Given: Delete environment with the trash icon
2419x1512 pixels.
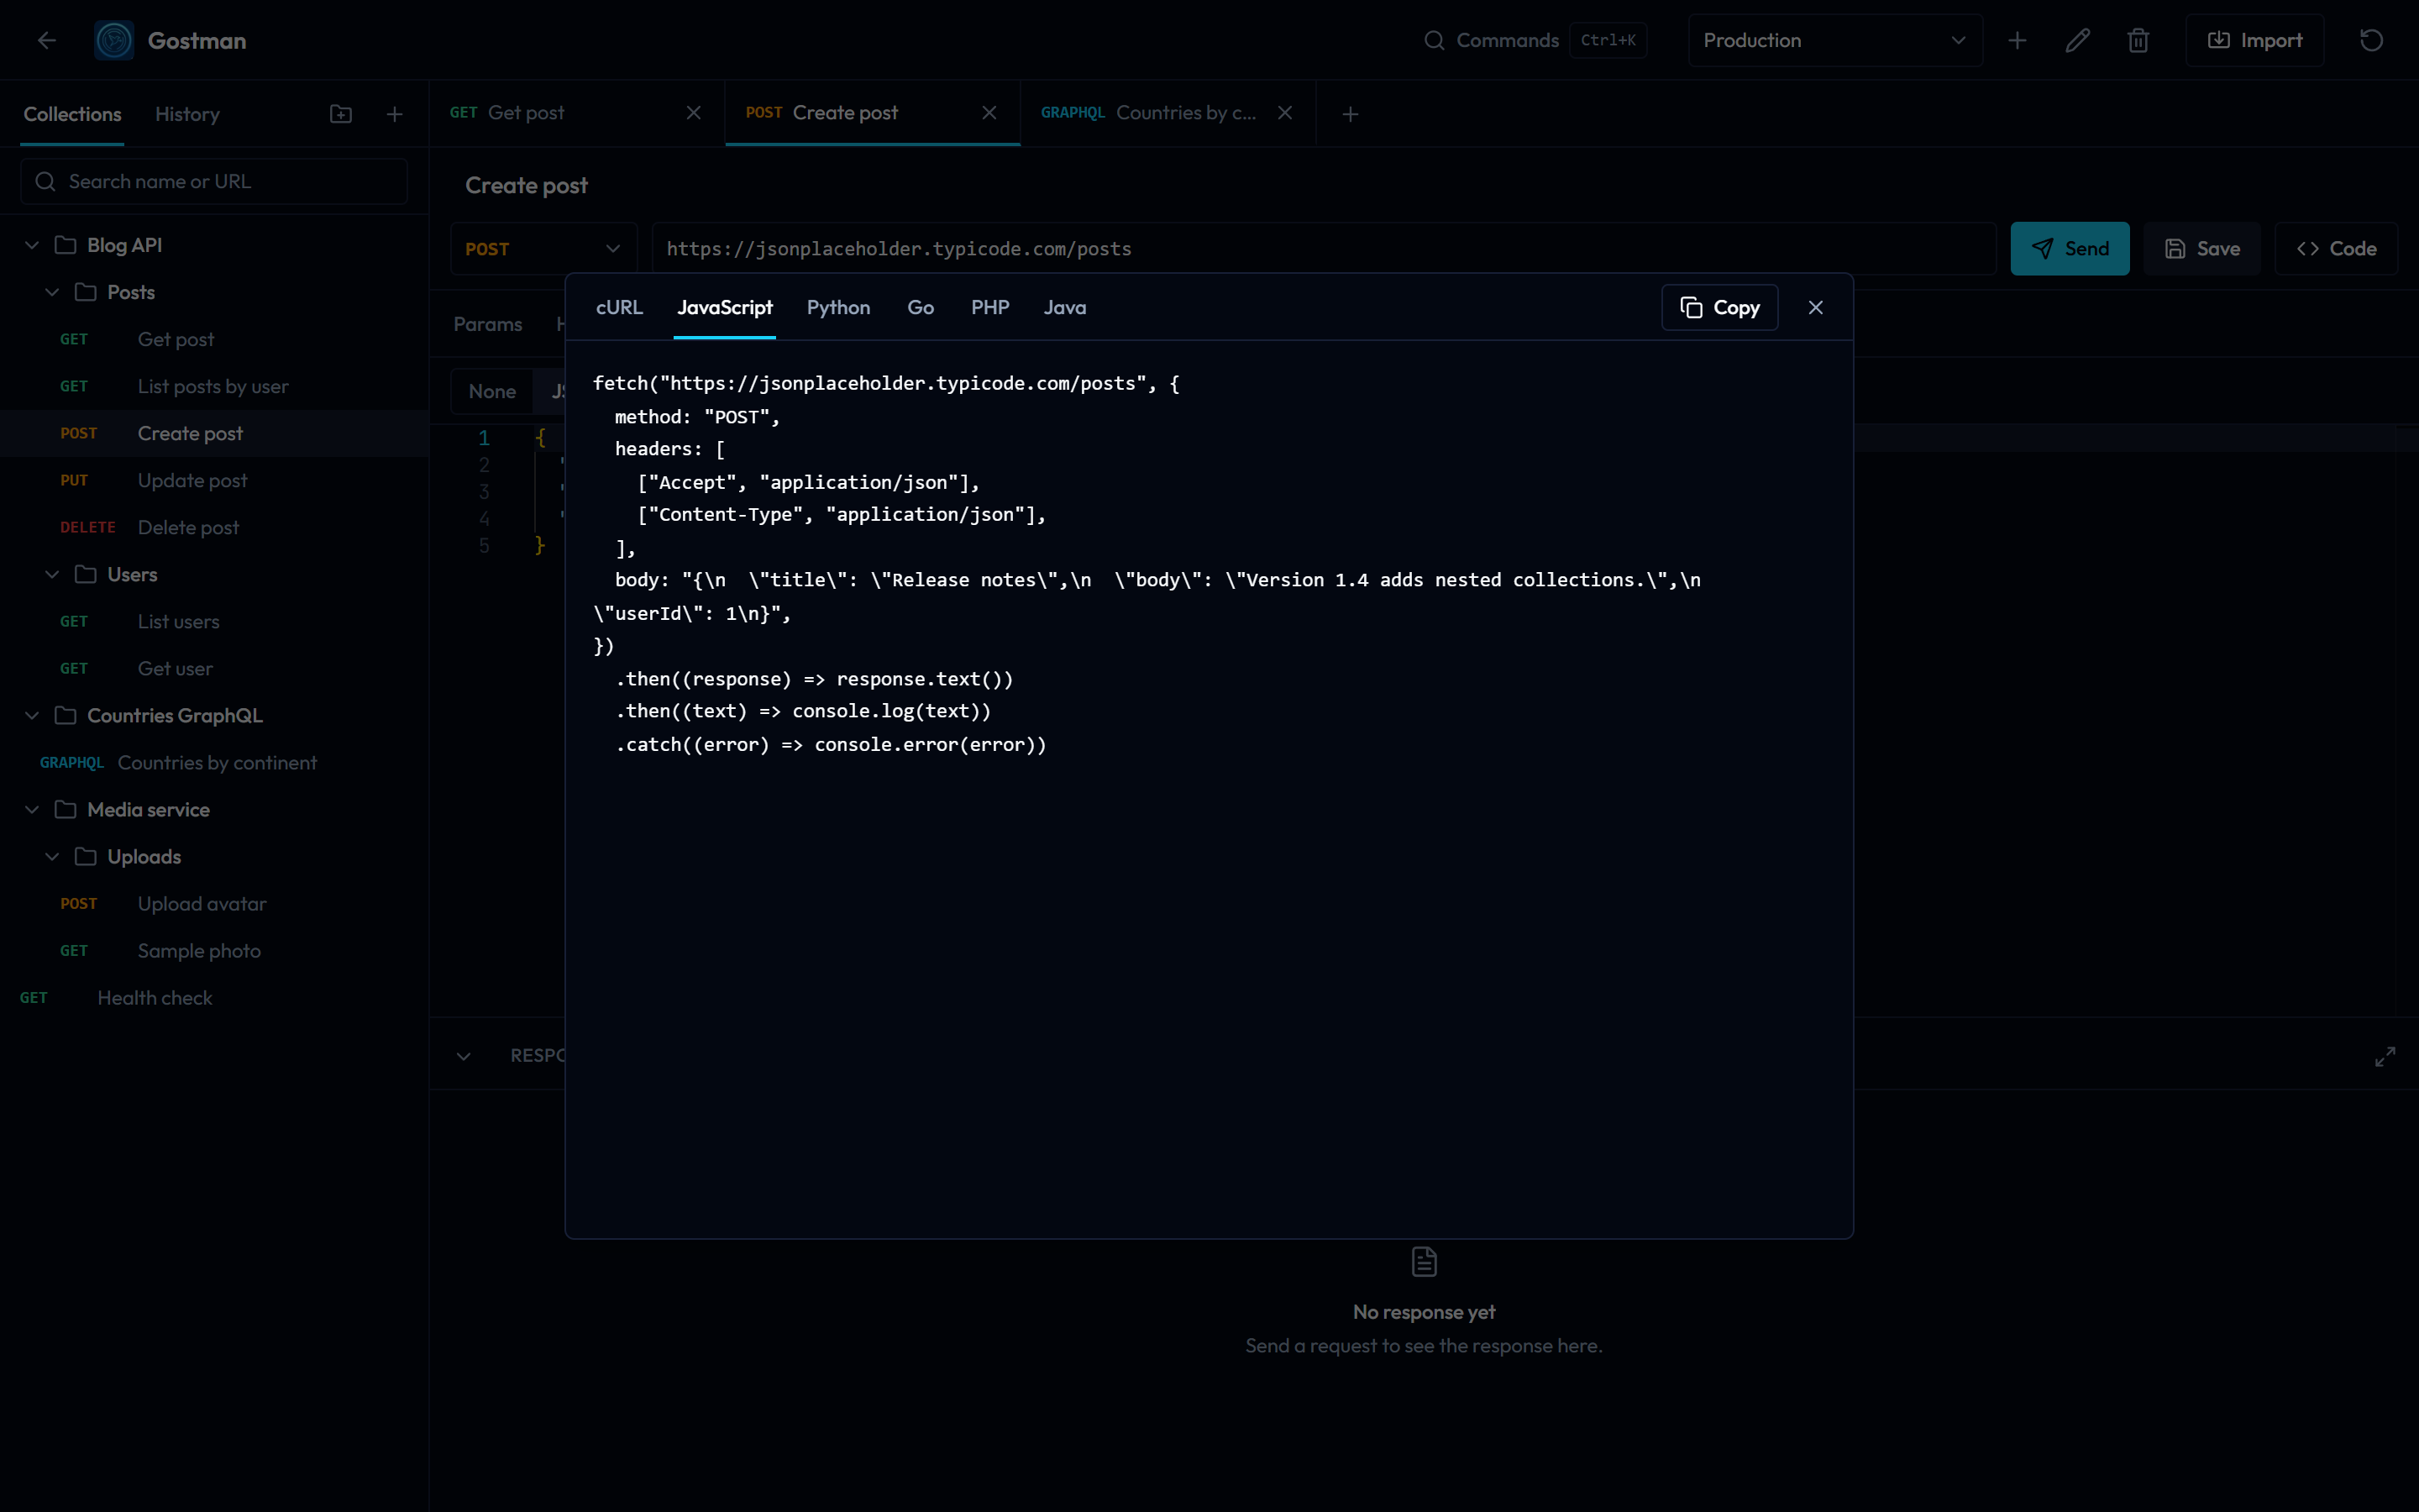Looking at the screenshot, I should pyautogui.click(x=2138, y=40).
